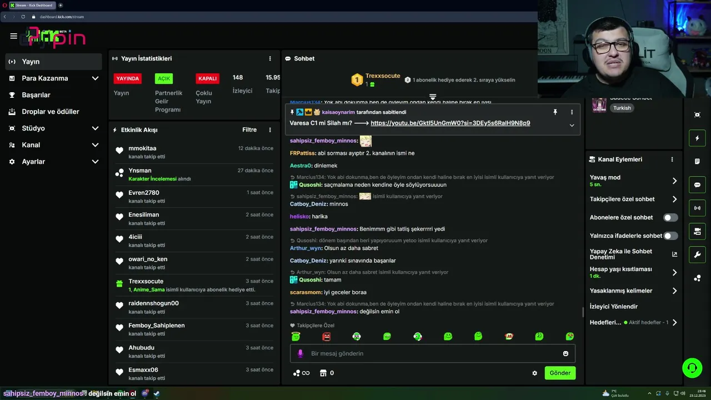This screenshot has height=400, width=711.
Task: Toggle the wrench tools panel icon
Action: (x=697, y=255)
